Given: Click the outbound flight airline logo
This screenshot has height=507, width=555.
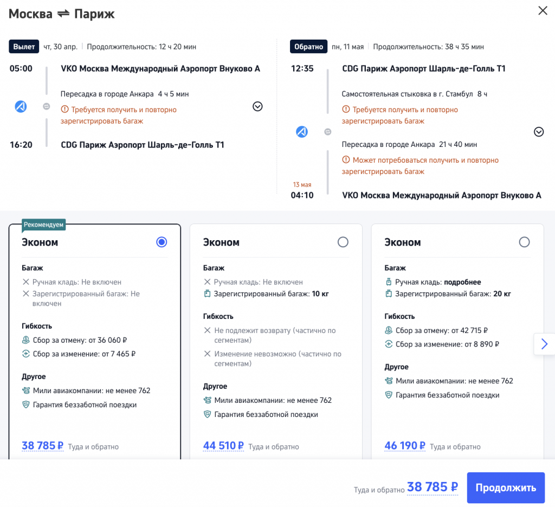Looking at the screenshot, I should tap(21, 106).
